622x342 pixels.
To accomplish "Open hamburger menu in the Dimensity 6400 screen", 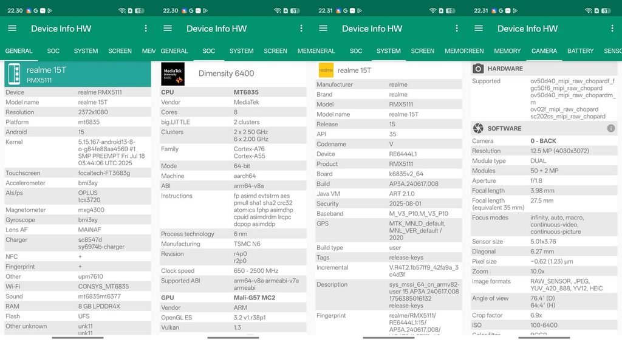I will click(x=168, y=28).
